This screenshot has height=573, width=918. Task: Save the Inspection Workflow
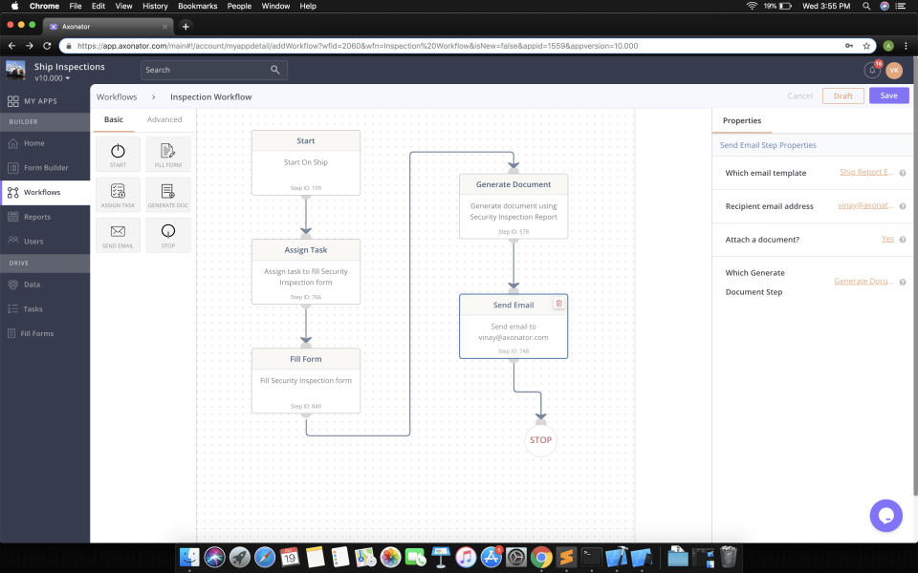pos(889,95)
